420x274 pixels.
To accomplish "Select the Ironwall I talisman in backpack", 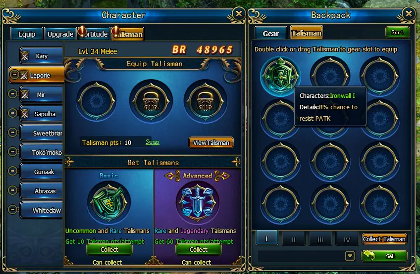I will pyautogui.click(x=280, y=76).
